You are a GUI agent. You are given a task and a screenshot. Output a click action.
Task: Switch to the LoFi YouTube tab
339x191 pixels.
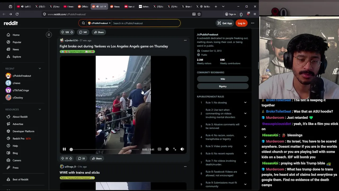click(x=24, y=7)
